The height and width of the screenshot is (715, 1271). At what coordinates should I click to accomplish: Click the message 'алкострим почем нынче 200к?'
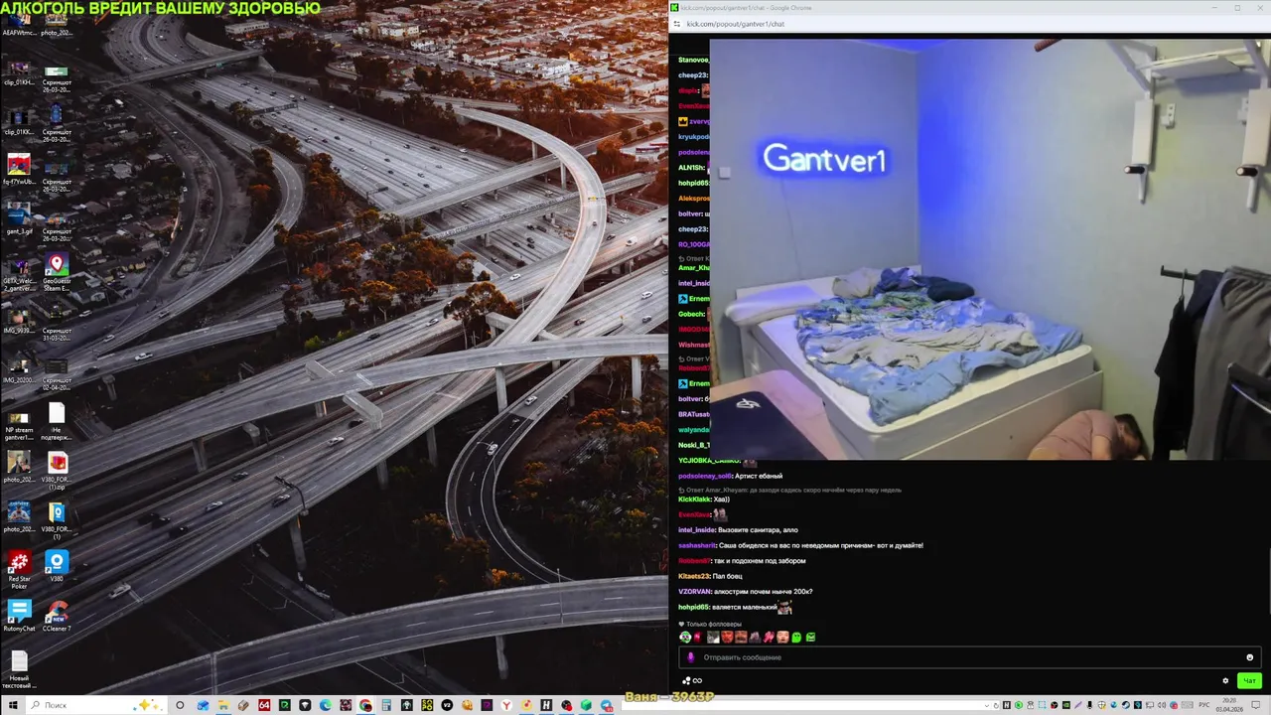tap(764, 592)
